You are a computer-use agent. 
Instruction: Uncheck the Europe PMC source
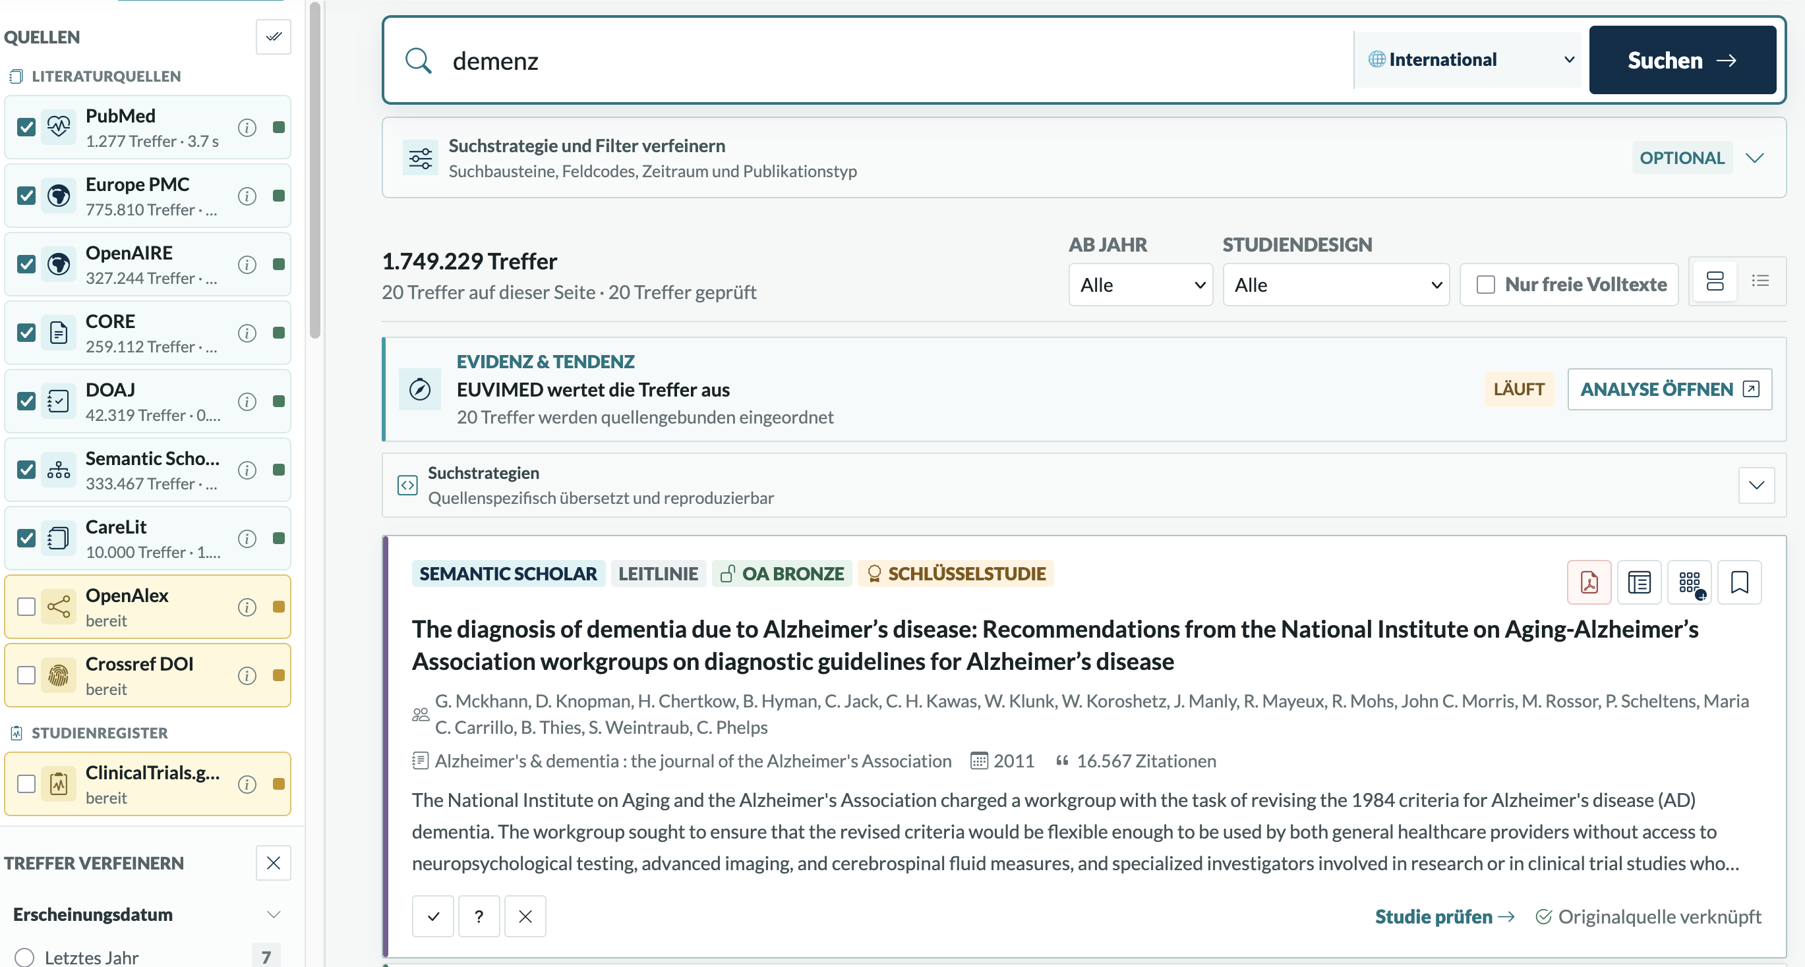[26, 196]
